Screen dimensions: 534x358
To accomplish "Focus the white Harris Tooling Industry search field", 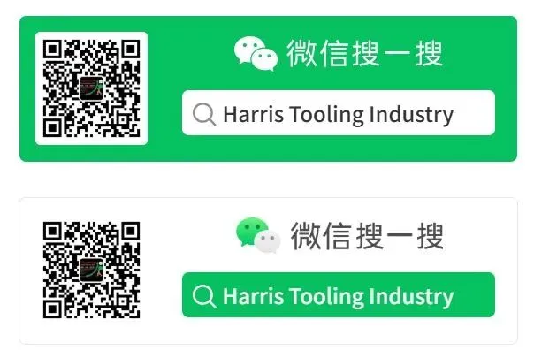I will [x=339, y=113].
